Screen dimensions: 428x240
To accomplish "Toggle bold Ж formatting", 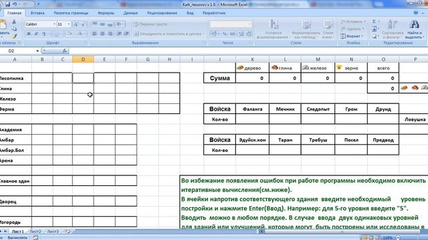I will pos(28,34).
